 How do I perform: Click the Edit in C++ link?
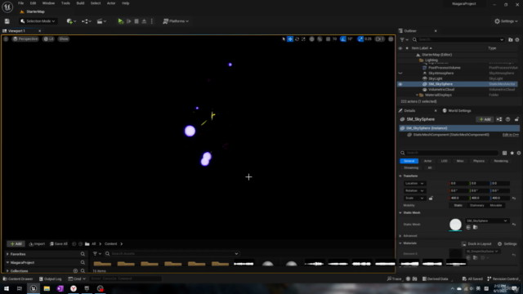click(510, 135)
